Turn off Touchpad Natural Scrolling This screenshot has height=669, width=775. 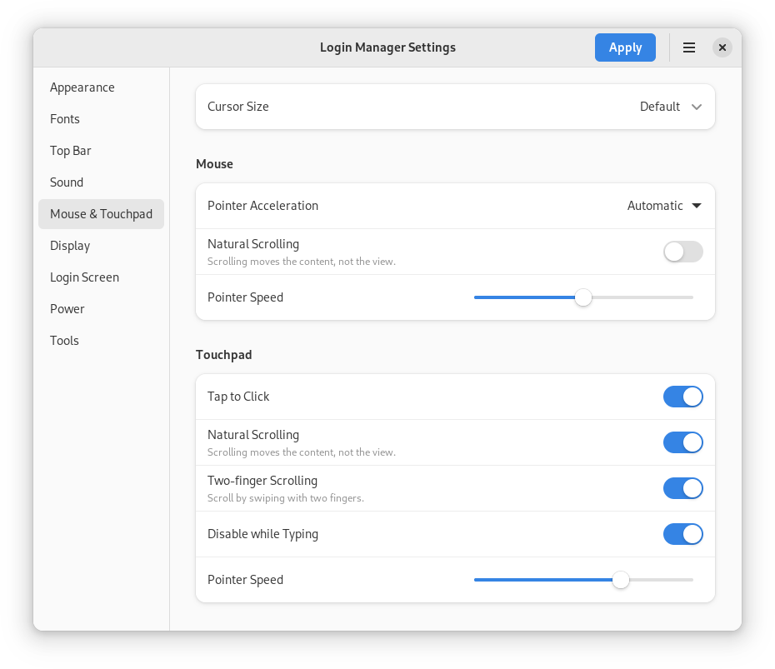click(682, 442)
